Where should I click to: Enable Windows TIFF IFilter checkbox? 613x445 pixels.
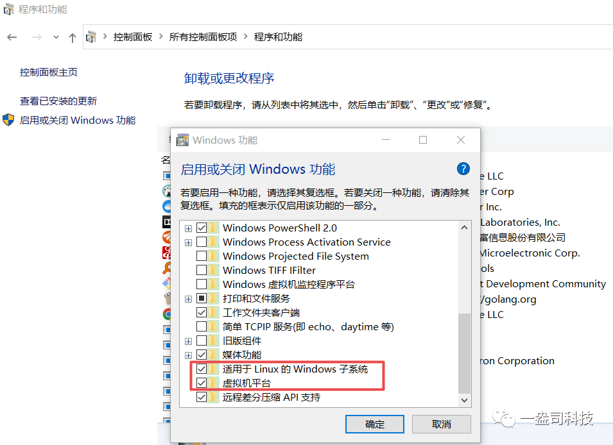(202, 270)
